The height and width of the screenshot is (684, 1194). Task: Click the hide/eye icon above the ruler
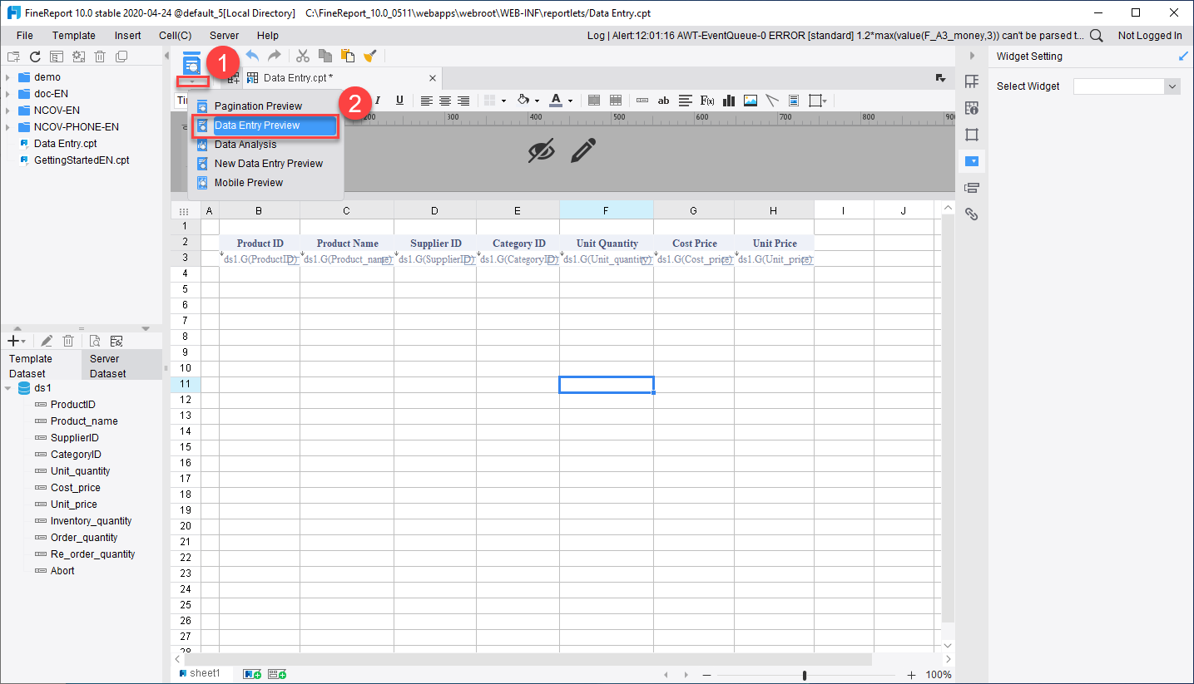542,151
